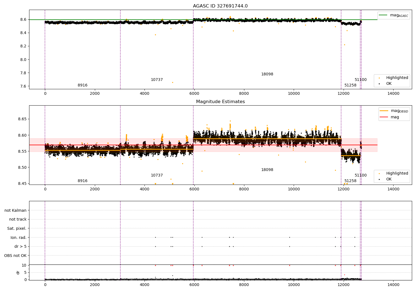The width and height of the screenshot is (416, 291).
Task: Click the 8.50 y-axis tick in Magnitude Estimates
Action: 22,167
